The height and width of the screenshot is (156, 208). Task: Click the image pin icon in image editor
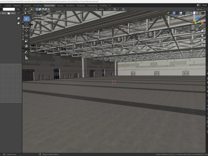pos(19,13)
